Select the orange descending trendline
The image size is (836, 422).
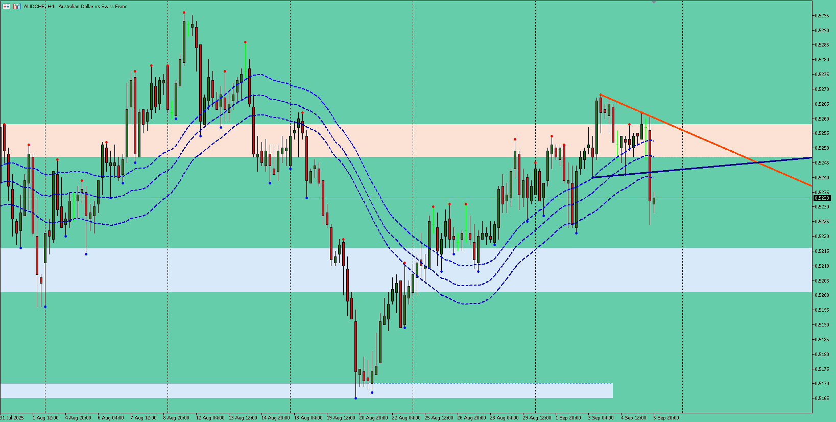tap(706, 140)
